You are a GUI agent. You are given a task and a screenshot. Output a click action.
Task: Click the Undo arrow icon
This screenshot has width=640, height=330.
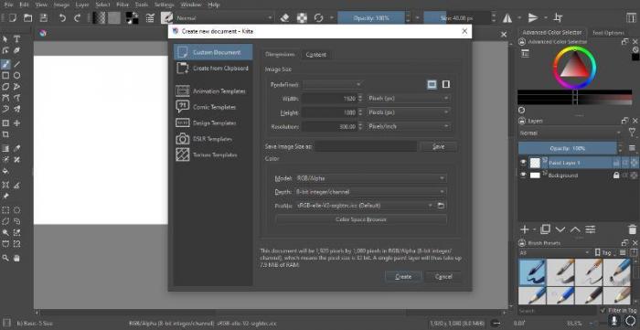tap(62, 18)
